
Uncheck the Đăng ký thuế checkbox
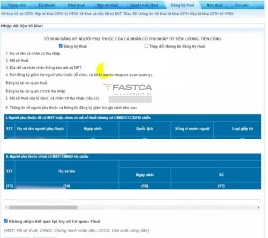point(61,46)
